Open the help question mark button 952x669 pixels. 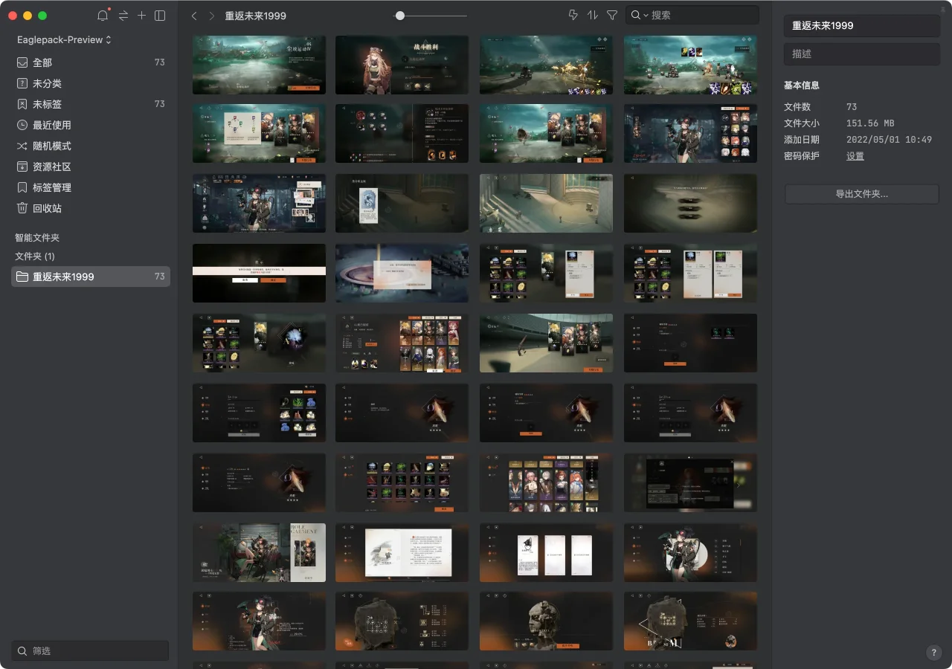point(934,653)
